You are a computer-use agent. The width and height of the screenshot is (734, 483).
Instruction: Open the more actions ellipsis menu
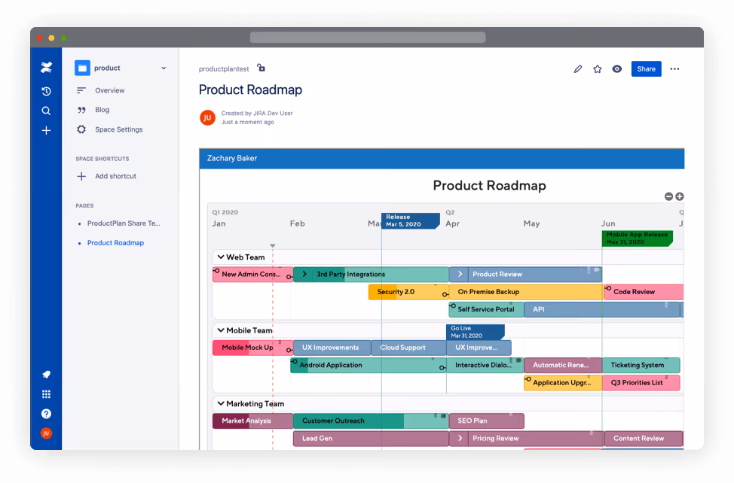674,68
